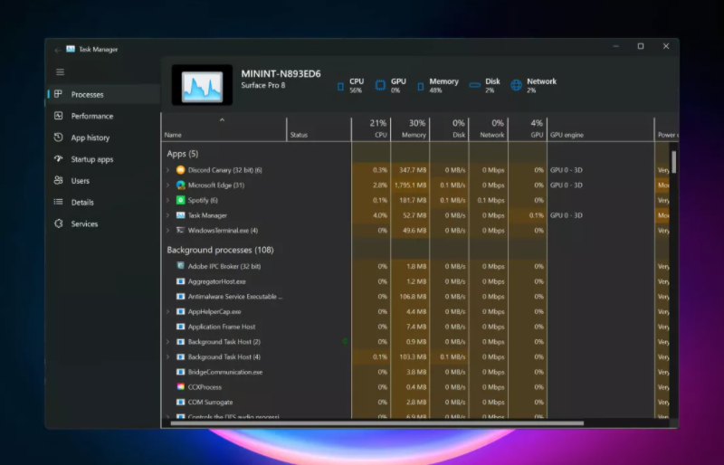Open the Processes page

click(x=103, y=94)
